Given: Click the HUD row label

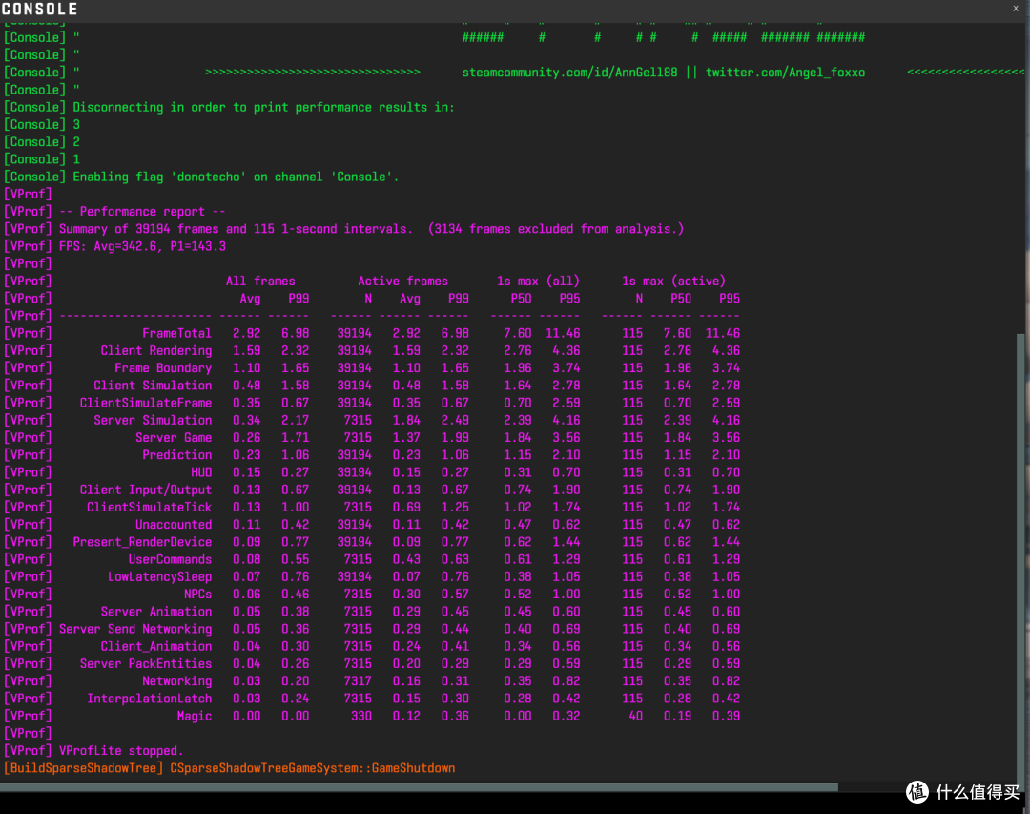Looking at the screenshot, I should [x=201, y=472].
